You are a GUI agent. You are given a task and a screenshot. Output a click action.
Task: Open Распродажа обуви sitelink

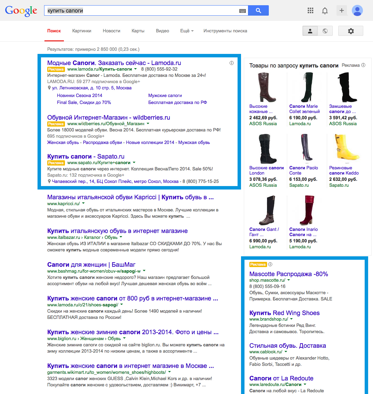(x=102, y=143)
